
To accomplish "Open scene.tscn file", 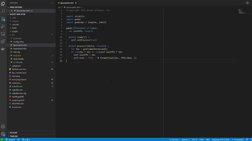I will tap(17, 107).
